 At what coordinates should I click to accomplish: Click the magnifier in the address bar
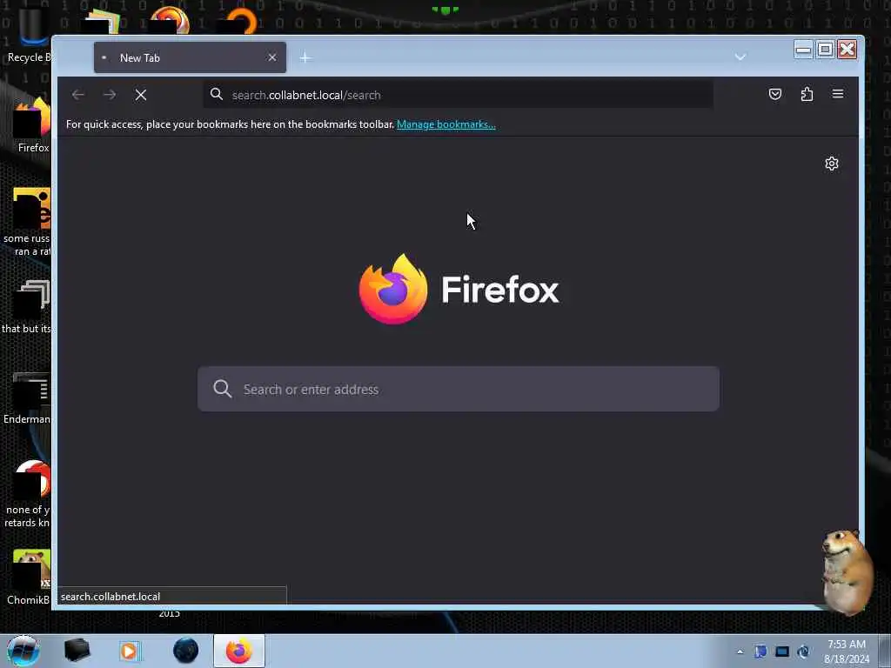click(217, 94)
